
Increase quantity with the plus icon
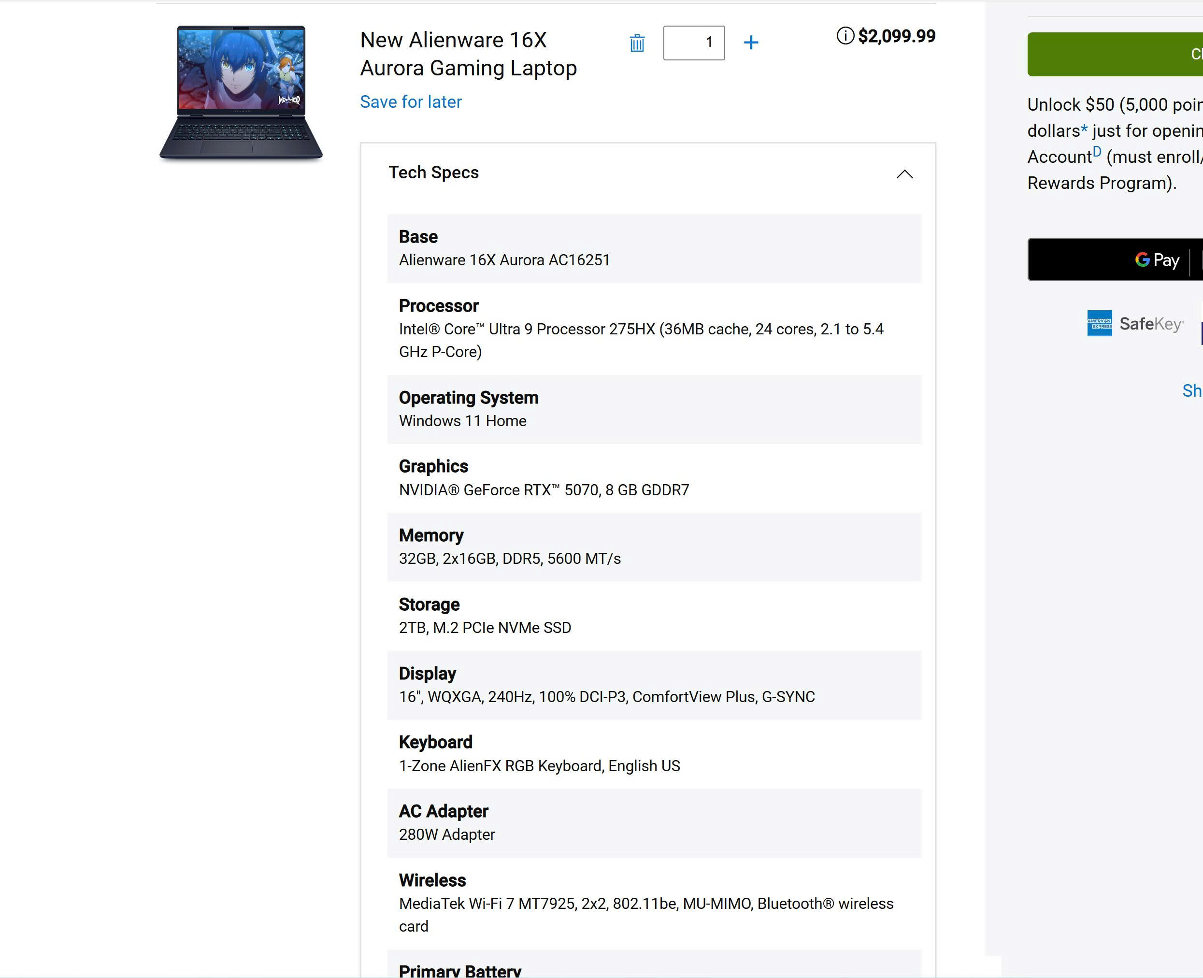(x=751, y=42)
